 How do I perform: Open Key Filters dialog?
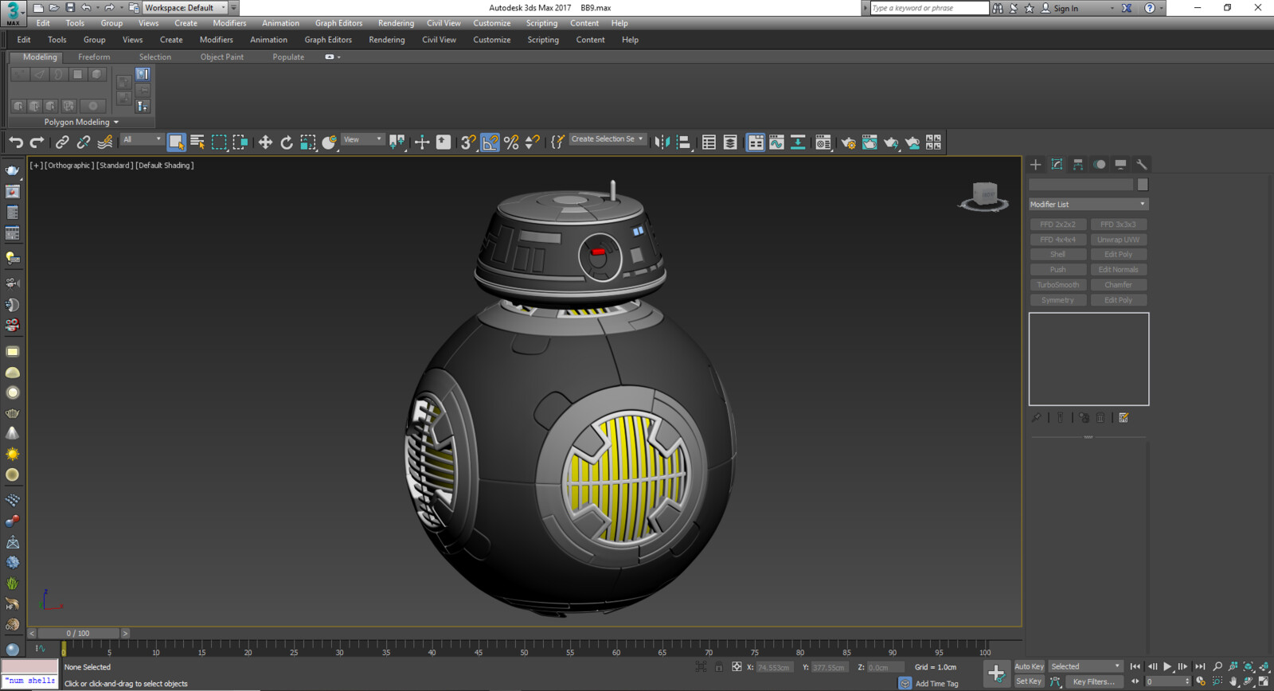[x=1094, y=681]
